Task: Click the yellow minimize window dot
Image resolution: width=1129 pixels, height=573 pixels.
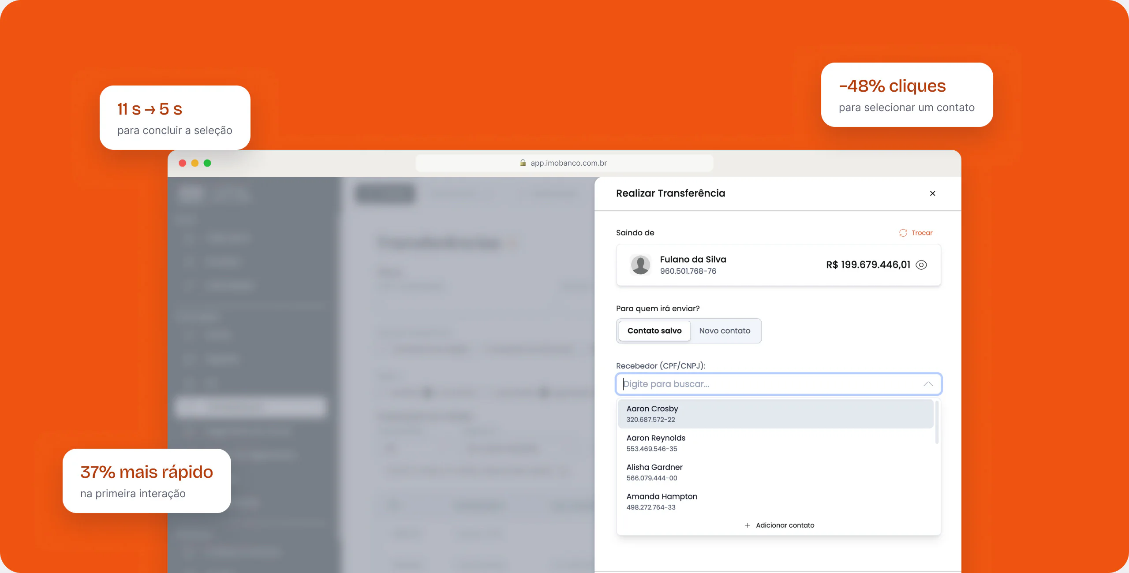Action: tap(195, 163)
